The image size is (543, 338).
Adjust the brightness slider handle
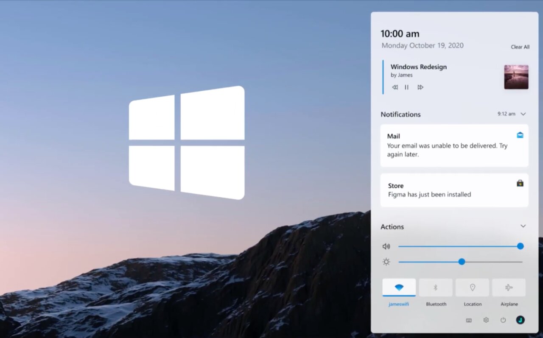tap(462, 262)
